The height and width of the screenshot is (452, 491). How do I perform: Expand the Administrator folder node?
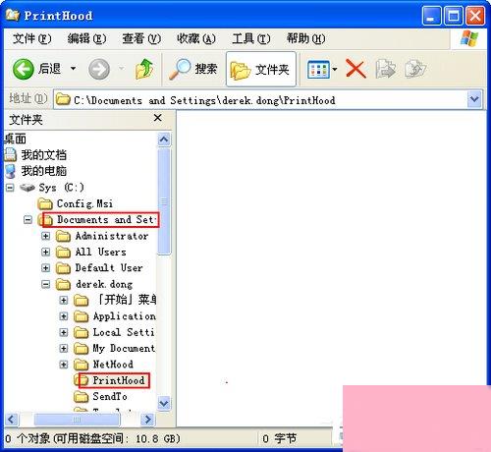tap(46, 236)
